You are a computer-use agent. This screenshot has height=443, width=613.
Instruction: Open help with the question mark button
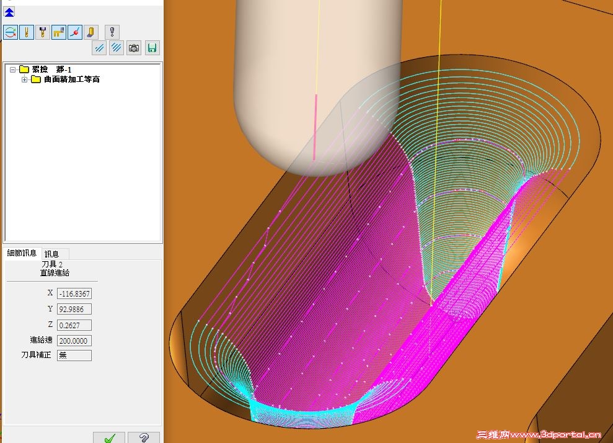point(144,437)
